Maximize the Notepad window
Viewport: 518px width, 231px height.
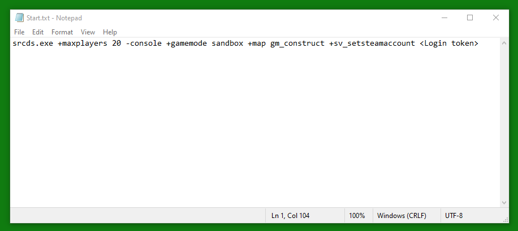coord(470,18)
